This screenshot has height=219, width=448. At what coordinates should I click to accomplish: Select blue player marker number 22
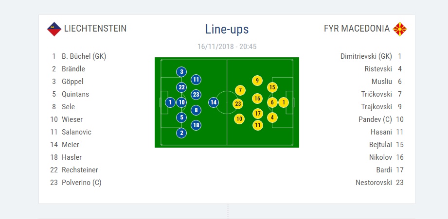click(x=181, y=87)
